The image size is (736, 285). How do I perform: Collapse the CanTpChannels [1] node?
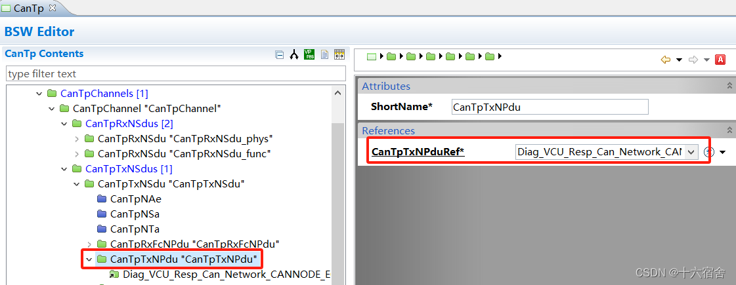39,94
